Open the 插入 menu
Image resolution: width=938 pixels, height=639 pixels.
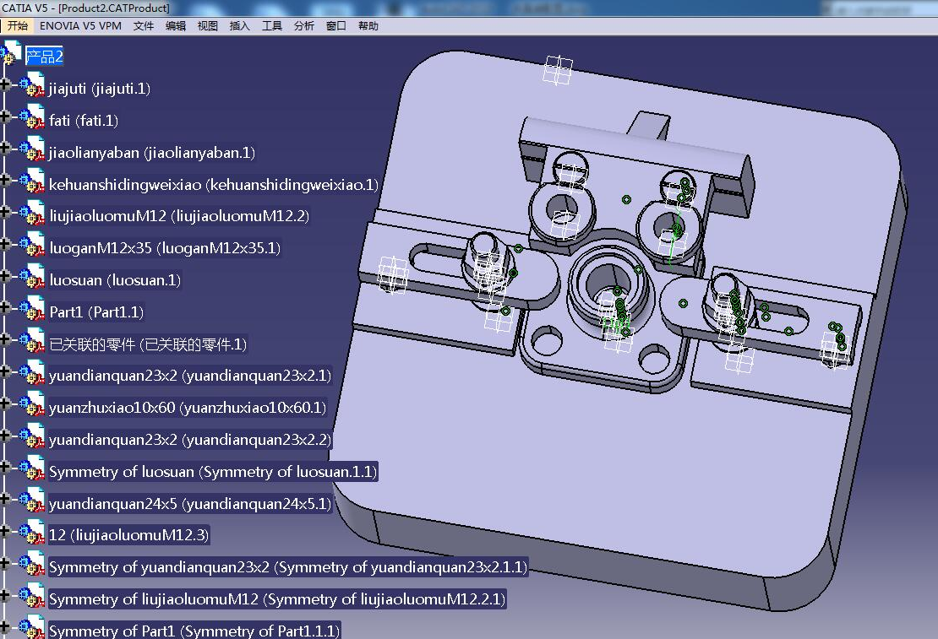[x=239, y=25]
